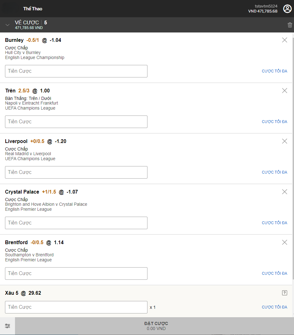294x335 pixels.
Task: Click stake field for Burnley bet
Action: click(76, 71)
